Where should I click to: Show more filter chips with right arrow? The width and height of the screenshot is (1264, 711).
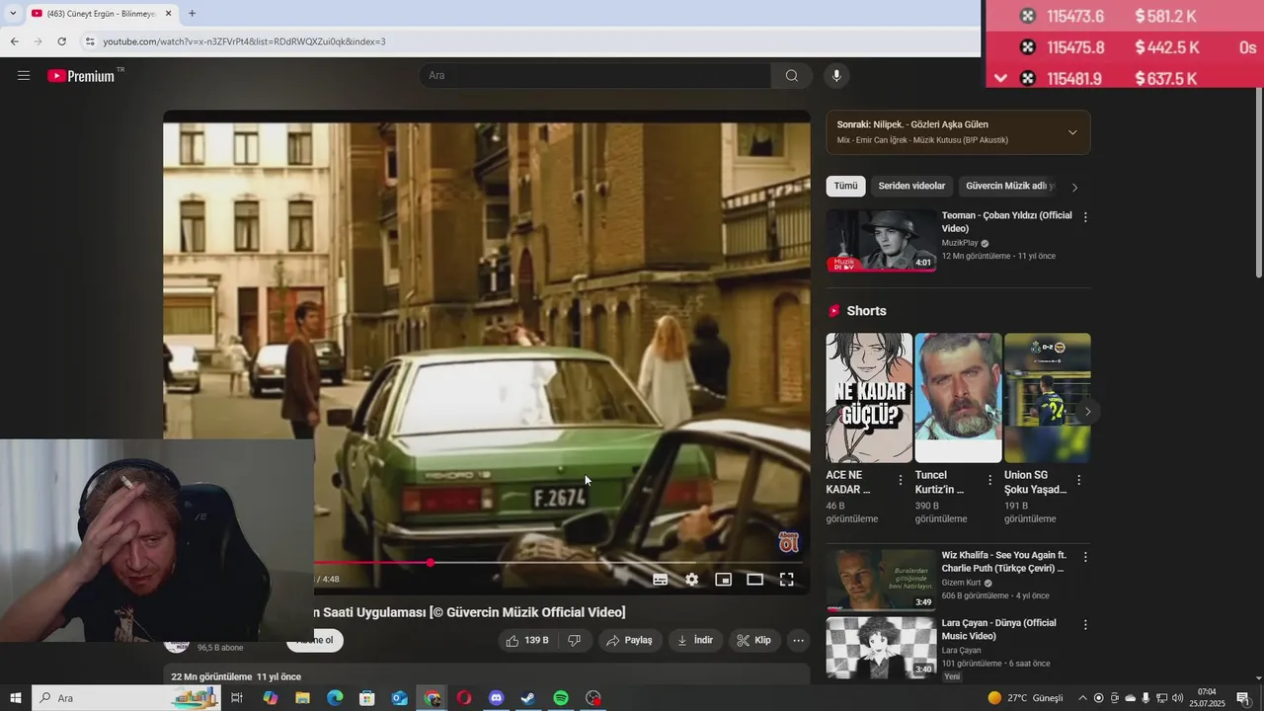coord(1075,187)
